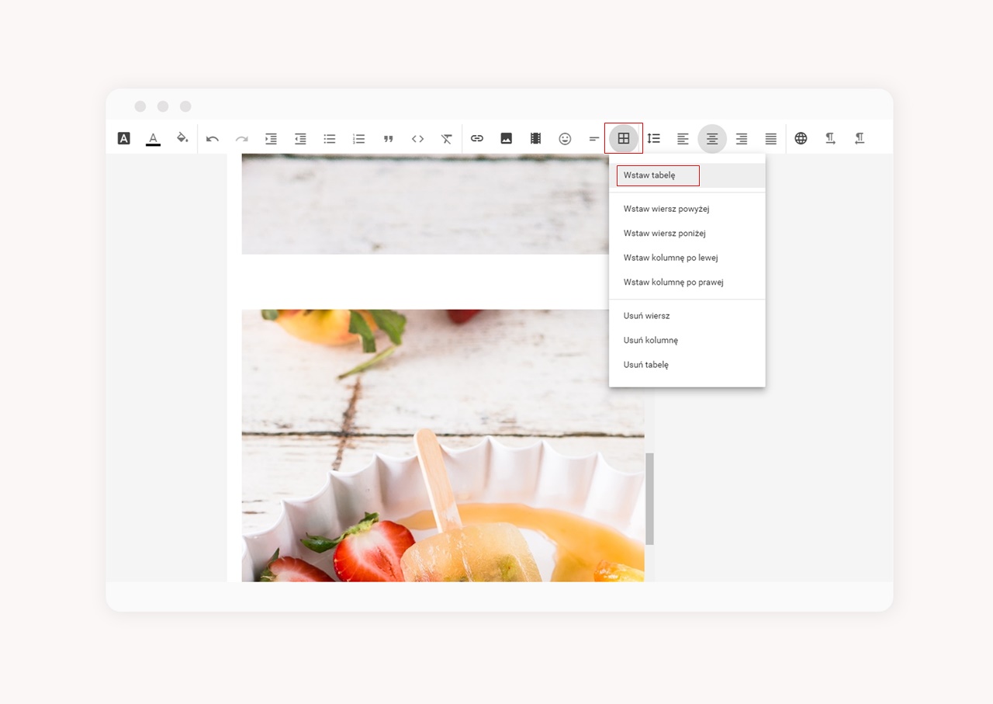Screen dimensions: 993x704
Task: Select Wstaw tabelę menu entry
Action: 687,175
